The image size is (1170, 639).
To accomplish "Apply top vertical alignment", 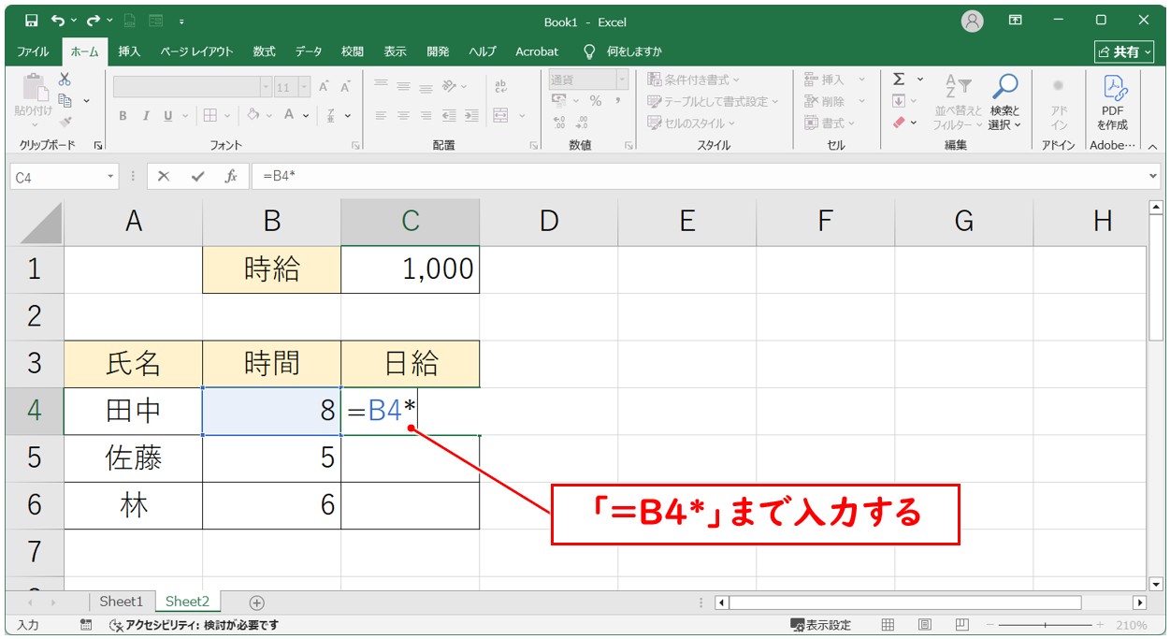I will (x=382, y=86).
